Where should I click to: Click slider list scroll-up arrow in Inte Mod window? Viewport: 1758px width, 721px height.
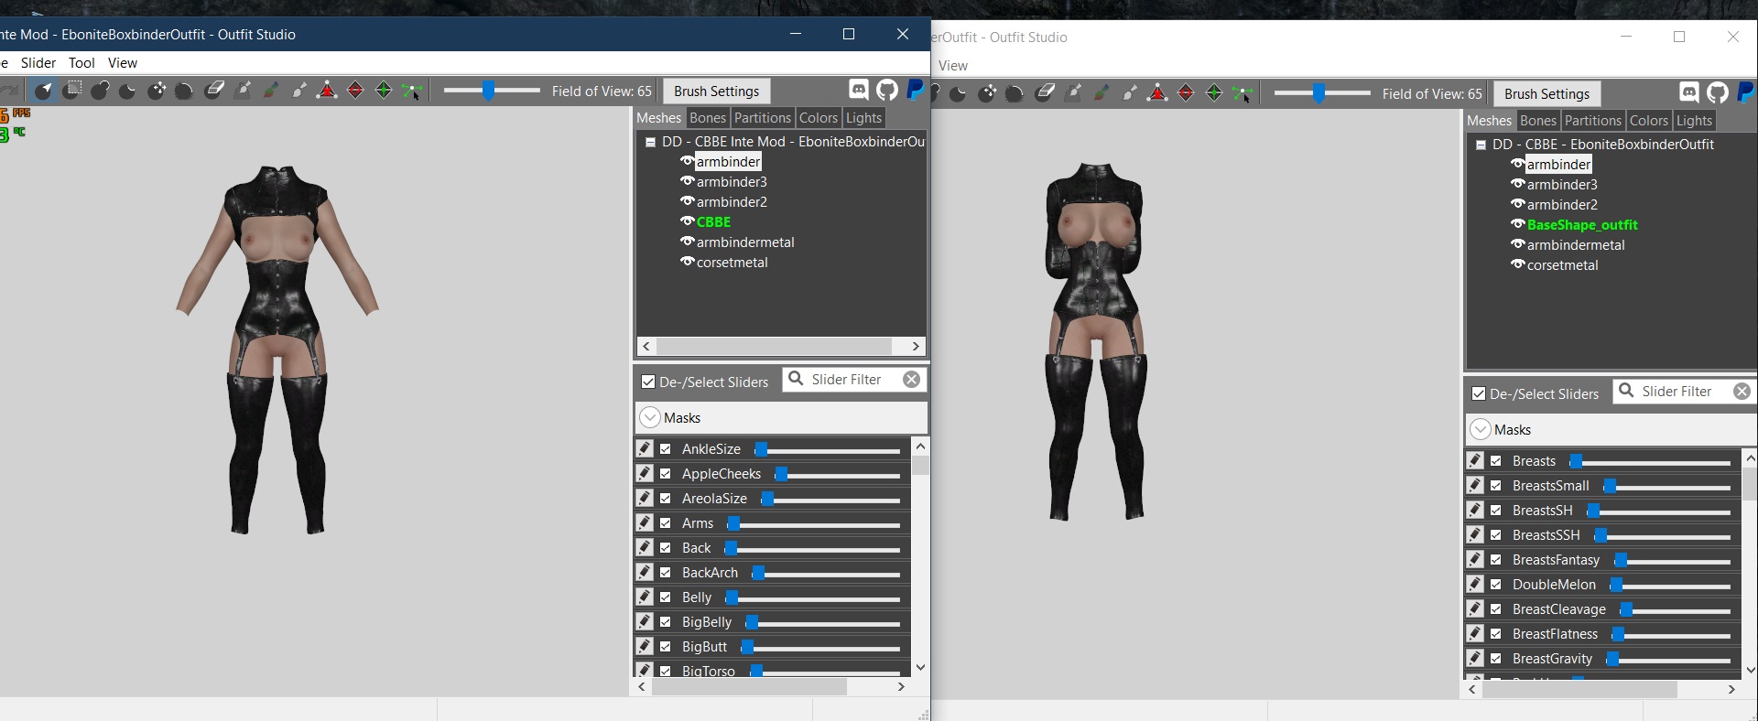[920, 446]
